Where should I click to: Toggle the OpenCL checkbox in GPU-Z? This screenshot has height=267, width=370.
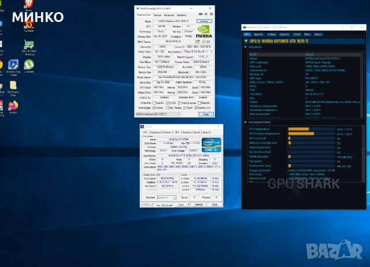click(154, 103)
